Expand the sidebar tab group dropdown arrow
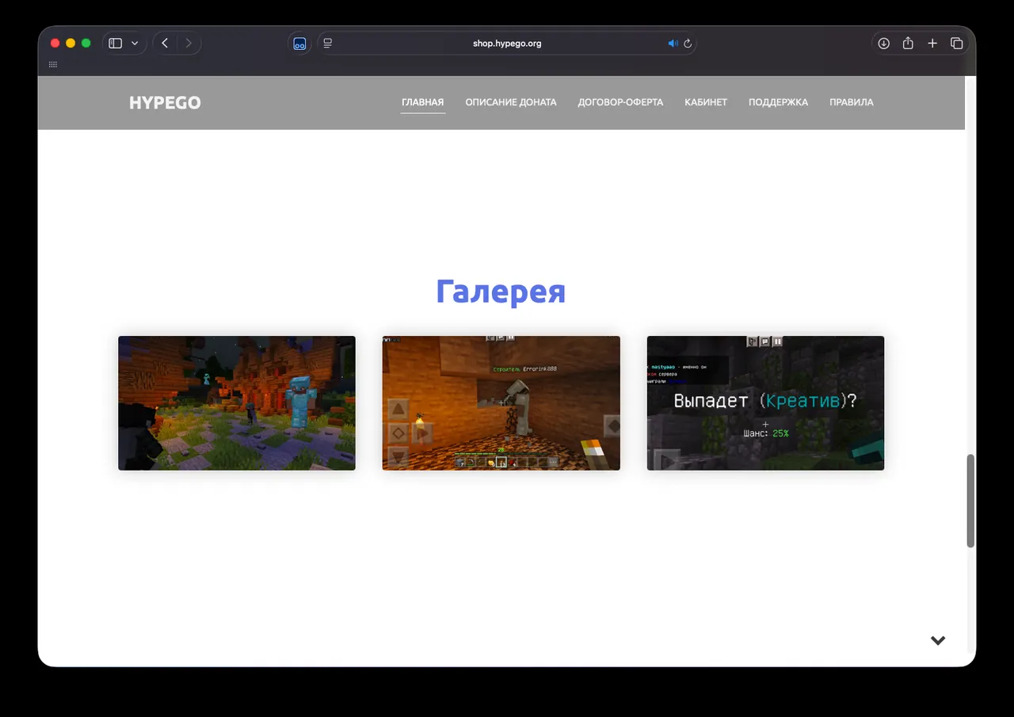 [135, 44]
